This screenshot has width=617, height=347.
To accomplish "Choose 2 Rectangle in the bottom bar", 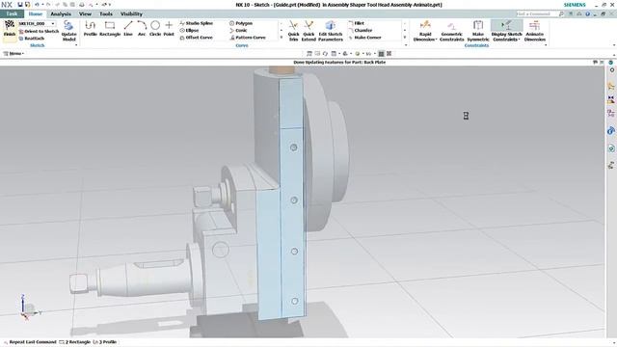I will tap(75, 342).
